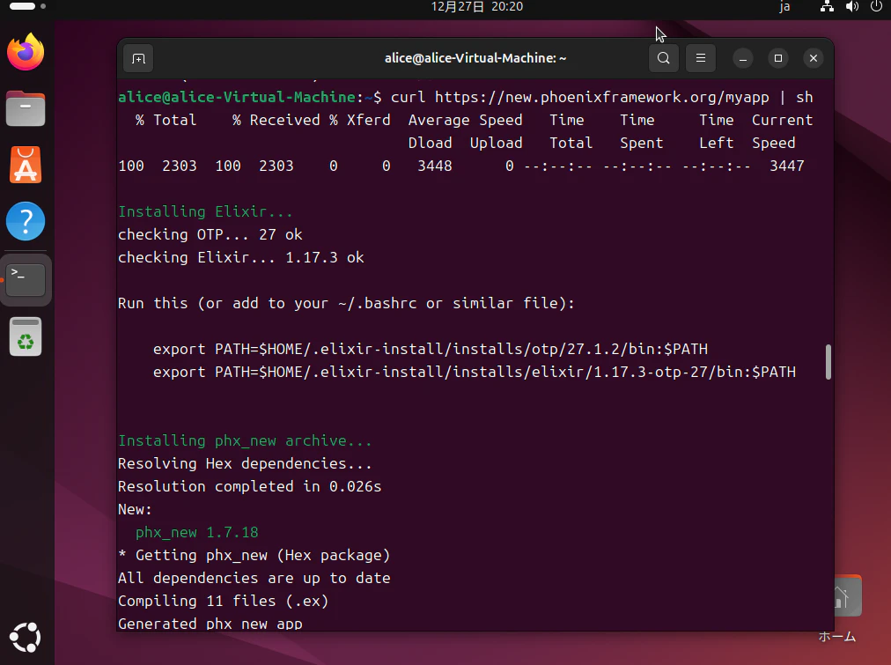Click the 'Generated phx_new app' line
Screen dimensions: 891x665
(210, 624)
